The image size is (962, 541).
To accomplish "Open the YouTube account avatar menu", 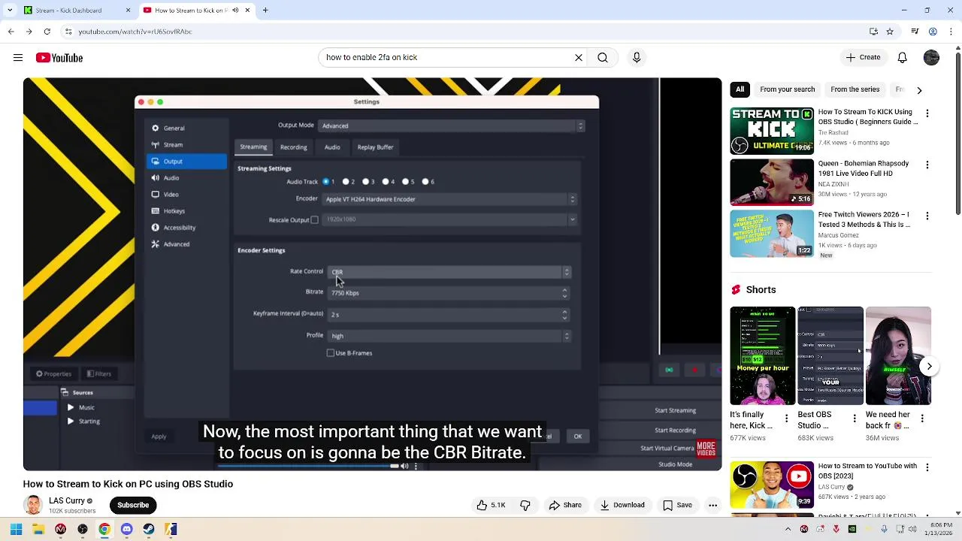I will (x=931, y=57).
